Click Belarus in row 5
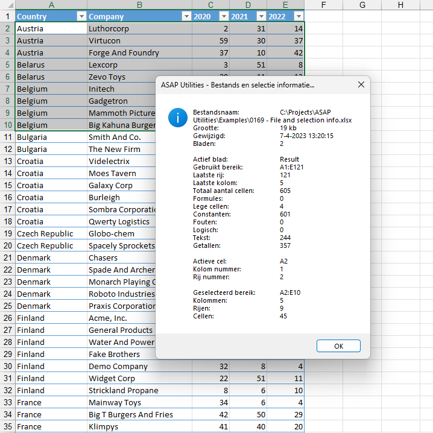This screenshot has height=433, width=433. click(x=51, y=65)
